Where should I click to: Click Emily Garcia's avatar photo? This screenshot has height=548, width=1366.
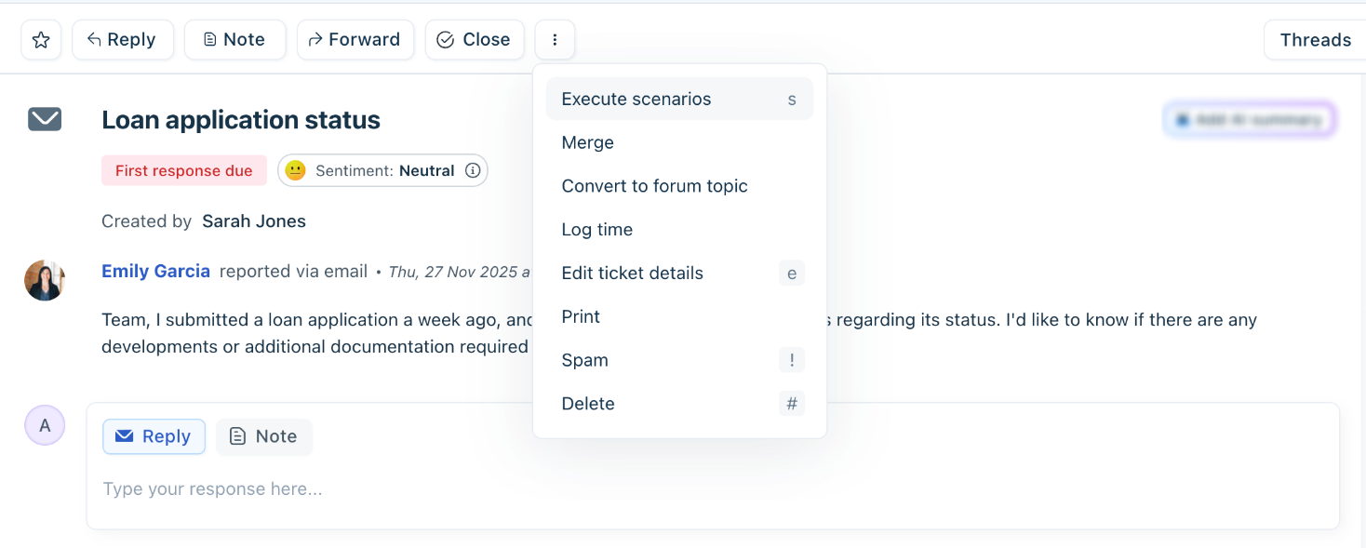click(x=45, y=280)
